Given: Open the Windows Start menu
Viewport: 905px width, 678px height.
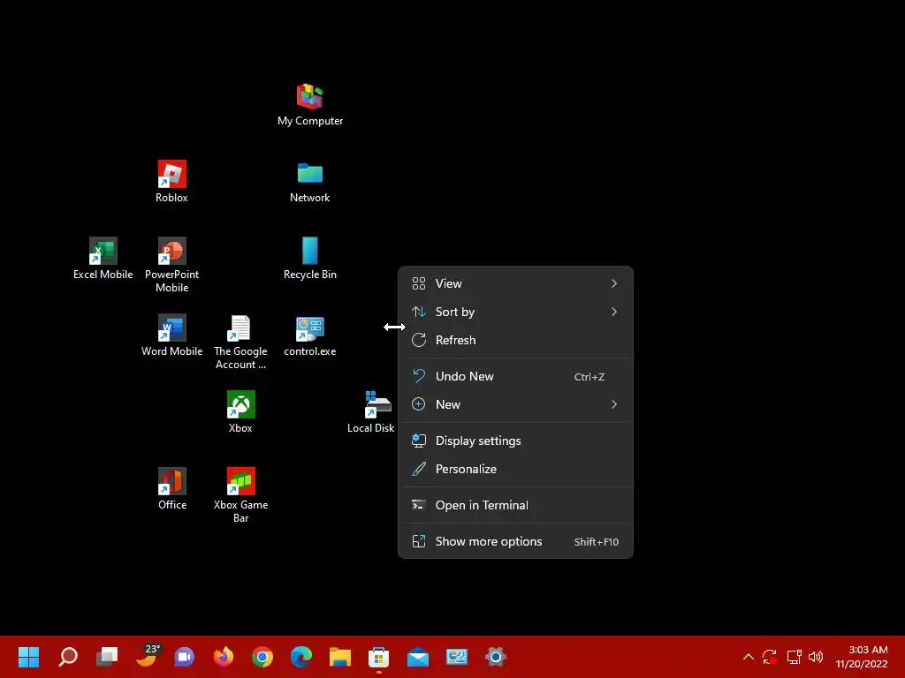Looking at the screenshot, I should 28,657.
